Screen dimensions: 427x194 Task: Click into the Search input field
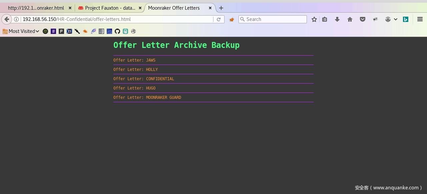tap(275, 19)
